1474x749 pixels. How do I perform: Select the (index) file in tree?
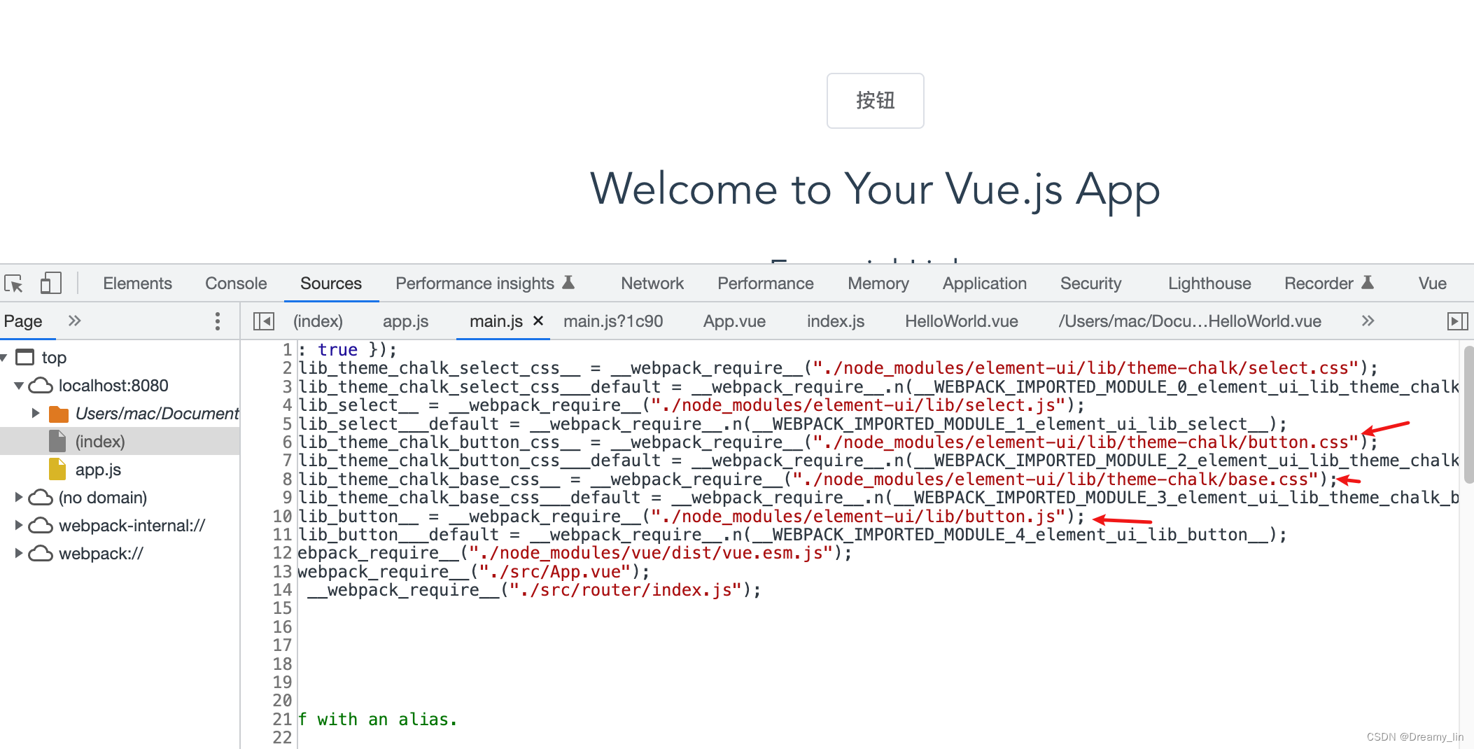click(x=100, y=442)
